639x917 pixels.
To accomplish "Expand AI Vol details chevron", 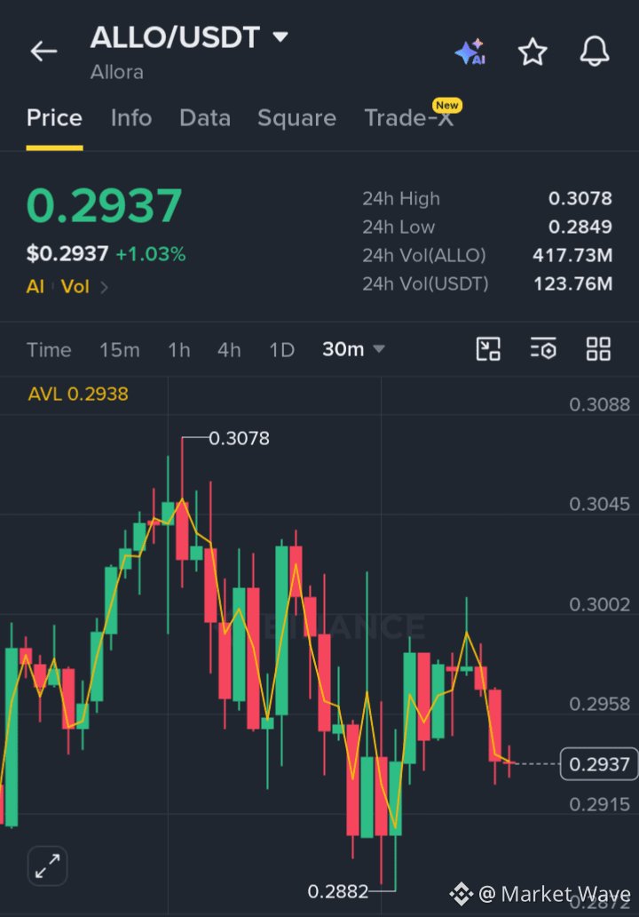I will [104, 287].
